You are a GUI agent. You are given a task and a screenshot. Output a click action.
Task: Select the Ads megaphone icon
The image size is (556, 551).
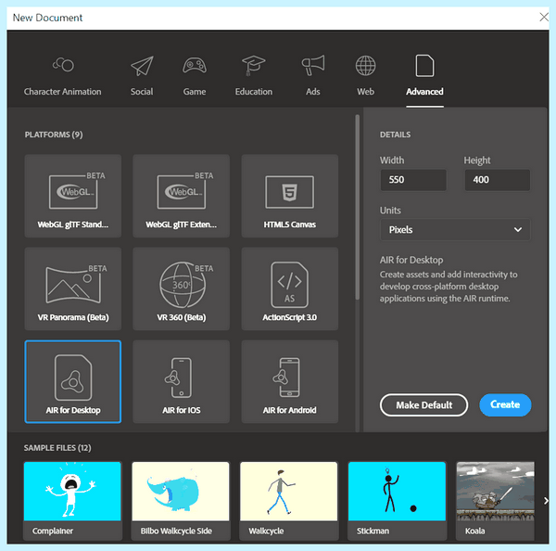313,65
